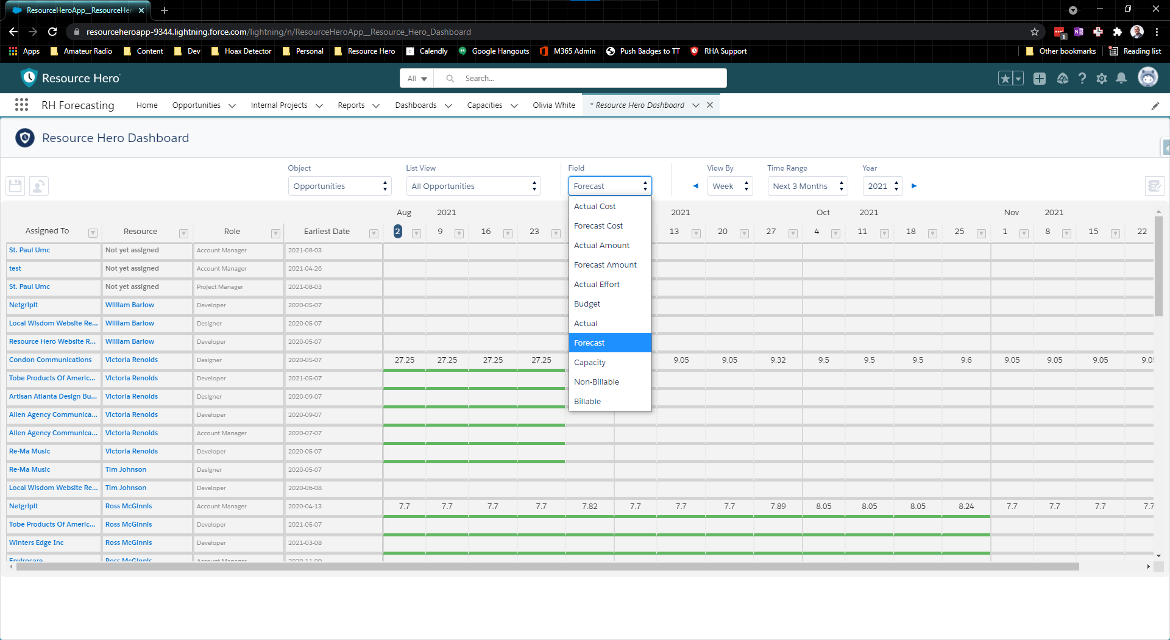The height and width of the screenshot is (640, 1170).
Task: Open filter for Role column
Action: (275, 233)
